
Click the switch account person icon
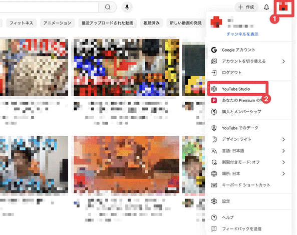point(214,61)
